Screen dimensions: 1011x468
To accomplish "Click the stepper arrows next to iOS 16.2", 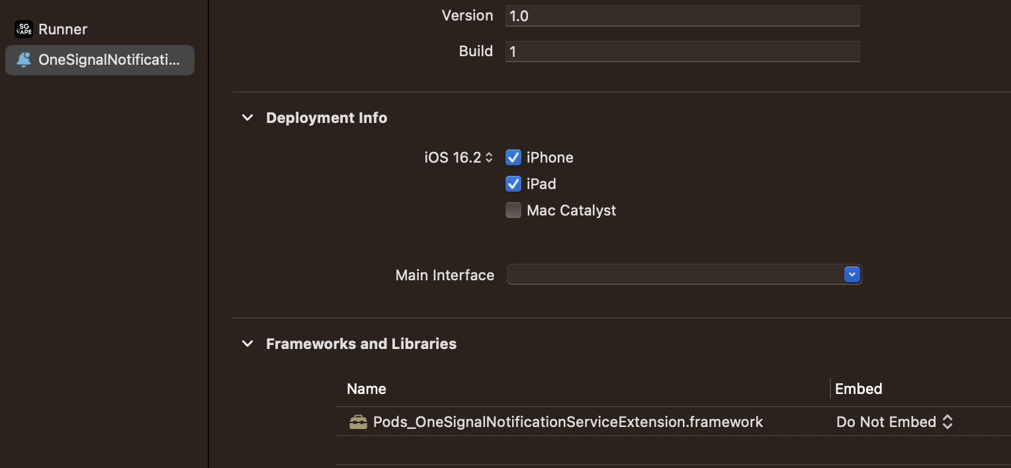I will tap(489, 157).
